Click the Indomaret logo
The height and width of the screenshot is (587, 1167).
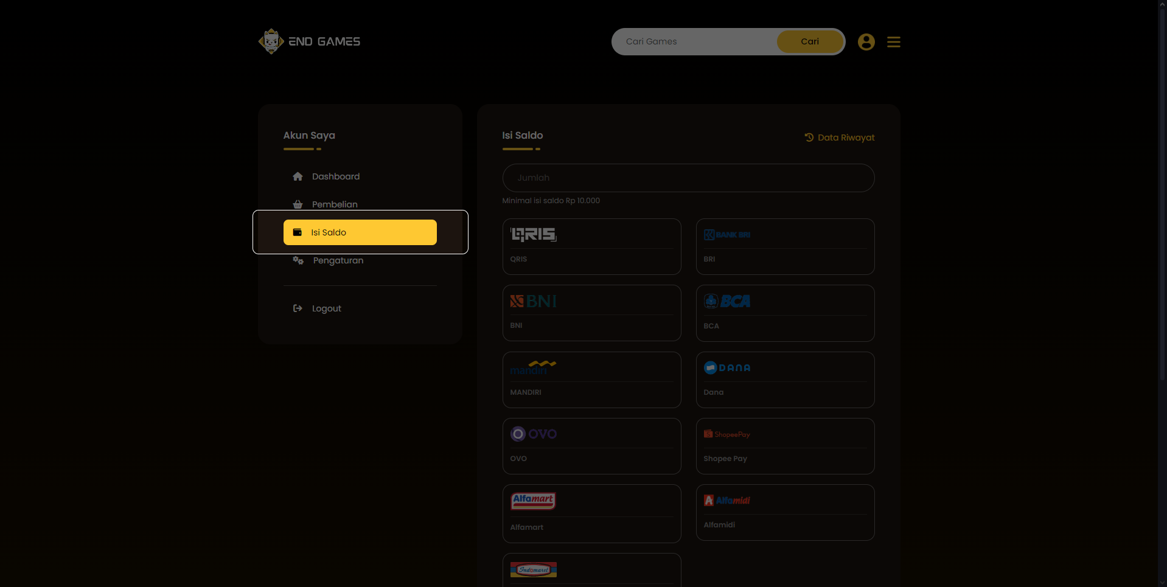534,569
